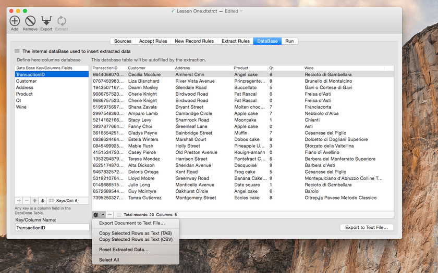This screenshot has height=273, width=438.
Task: Click the Add toolbar icon
Action: (x=15, y=21)
